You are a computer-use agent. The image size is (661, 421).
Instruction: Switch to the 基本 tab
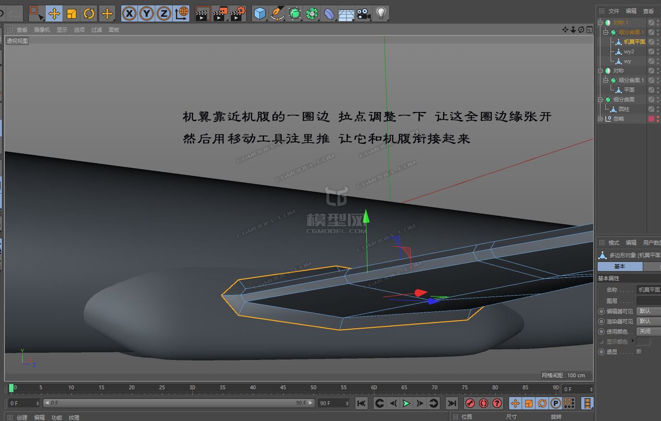[x=620, y=266]
